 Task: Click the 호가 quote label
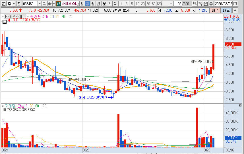pos(126,11)
